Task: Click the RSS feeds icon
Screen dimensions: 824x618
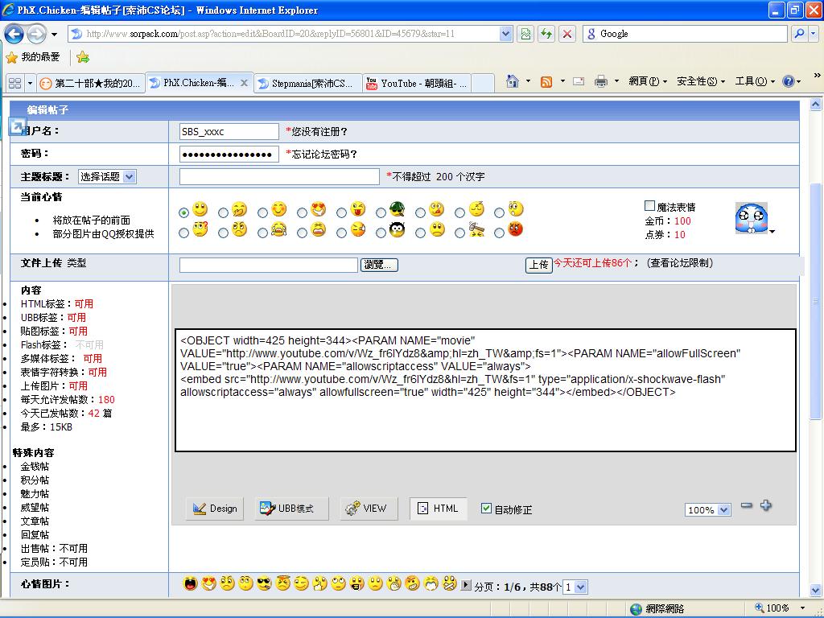Action: (546, 81)
